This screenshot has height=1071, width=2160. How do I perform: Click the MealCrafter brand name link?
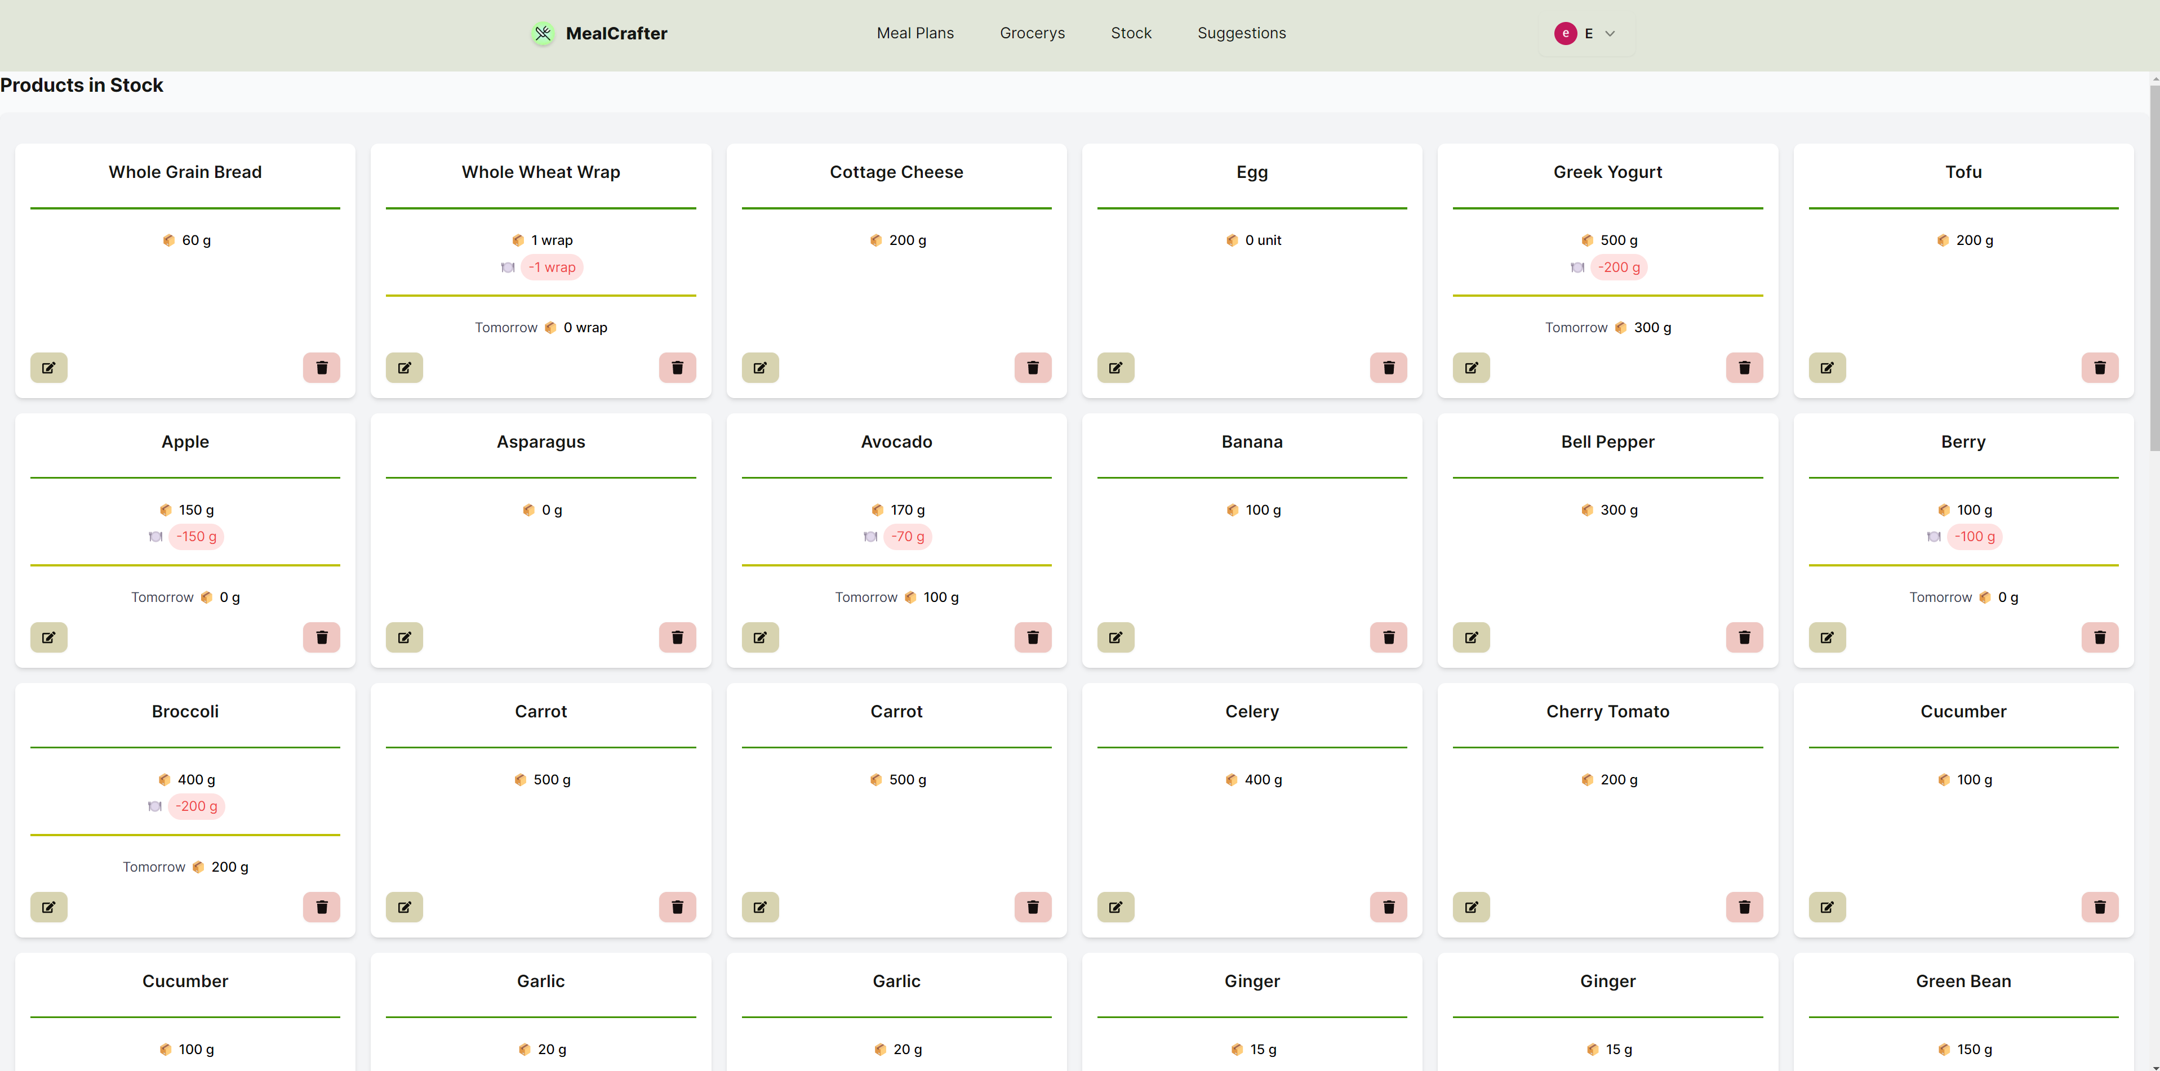pyautogui.click(x=616, y=34)
